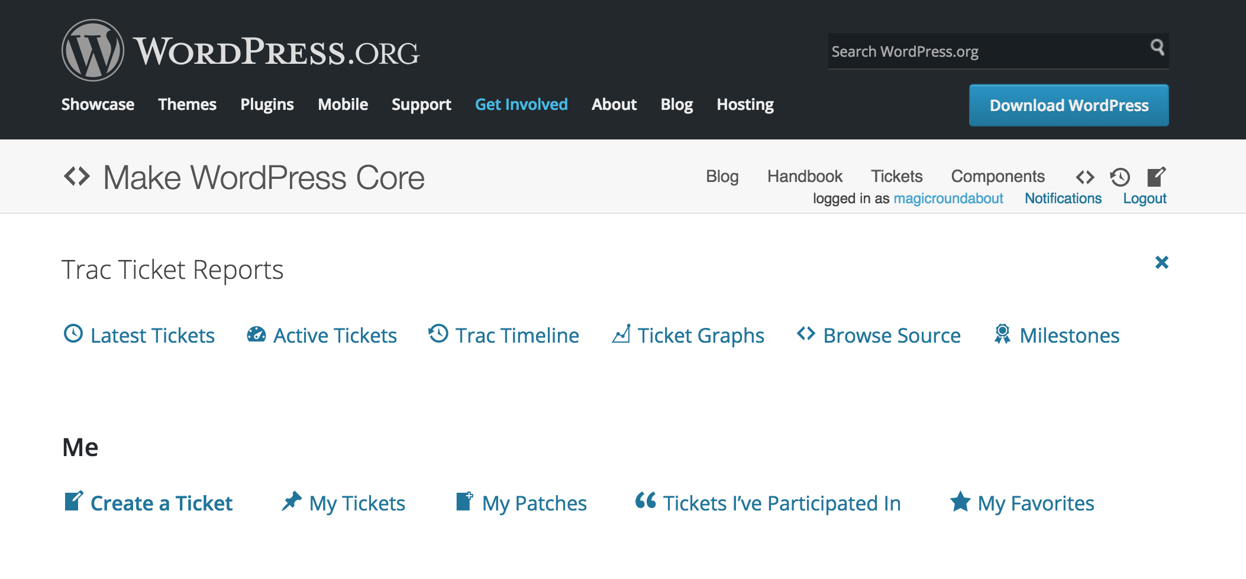The image size is (1246, 579).
Task: Click the "Me" section heading
Action: [x=80, y=447]
